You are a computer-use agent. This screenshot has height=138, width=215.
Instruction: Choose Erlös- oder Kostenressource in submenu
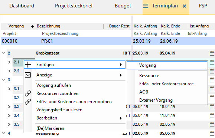tap(167, 84)
